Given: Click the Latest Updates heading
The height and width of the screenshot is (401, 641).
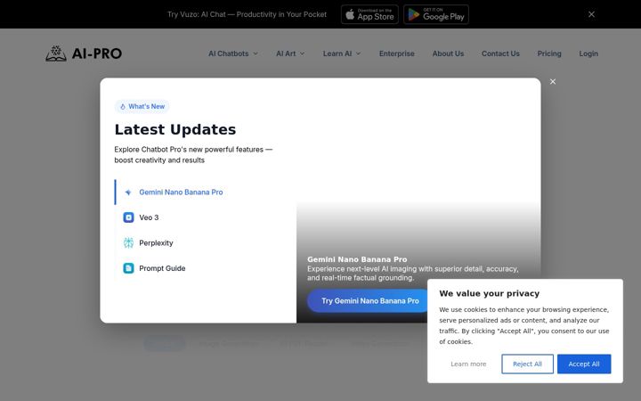Looking at the screenshot, I should tap(175, 129).
